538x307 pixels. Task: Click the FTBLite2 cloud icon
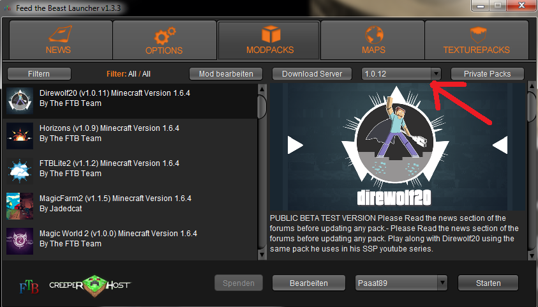pyautogui.click(x=19, y=170)
